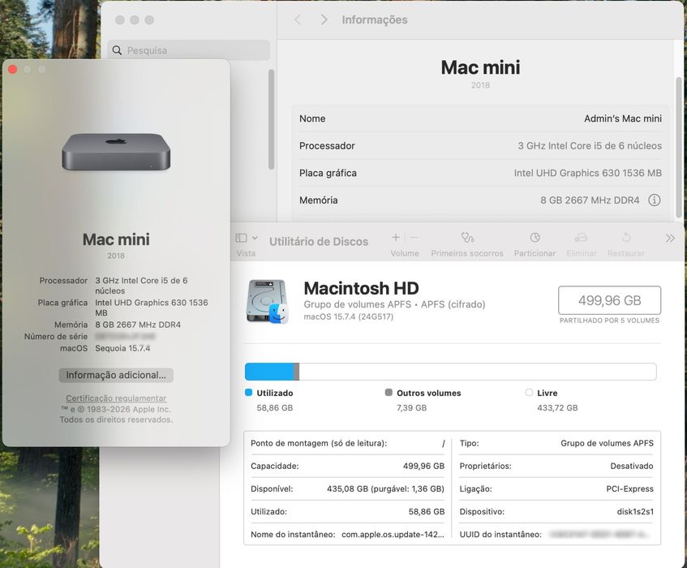
Task: Click the Mac mini image in About window
Action: [x=116, y=152]
